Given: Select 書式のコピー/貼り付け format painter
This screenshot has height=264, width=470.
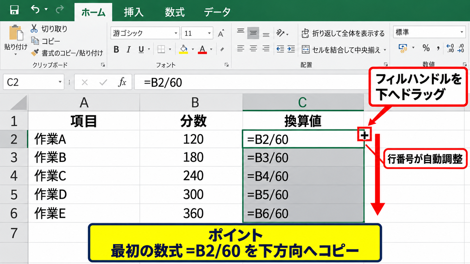Looking at the screenshot, I should click(67, 53).
